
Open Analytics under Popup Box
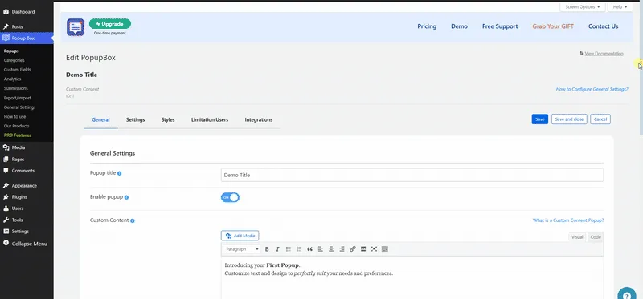point(12,79)
